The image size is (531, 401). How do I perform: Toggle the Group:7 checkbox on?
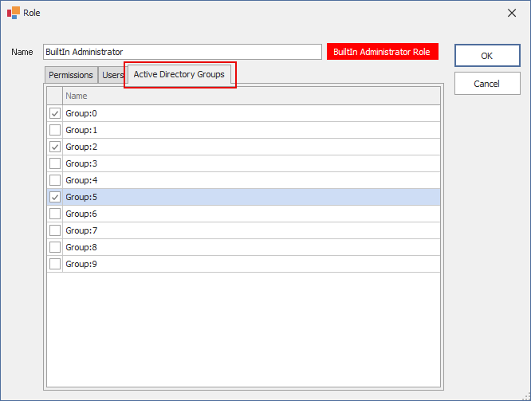[55, 230]
